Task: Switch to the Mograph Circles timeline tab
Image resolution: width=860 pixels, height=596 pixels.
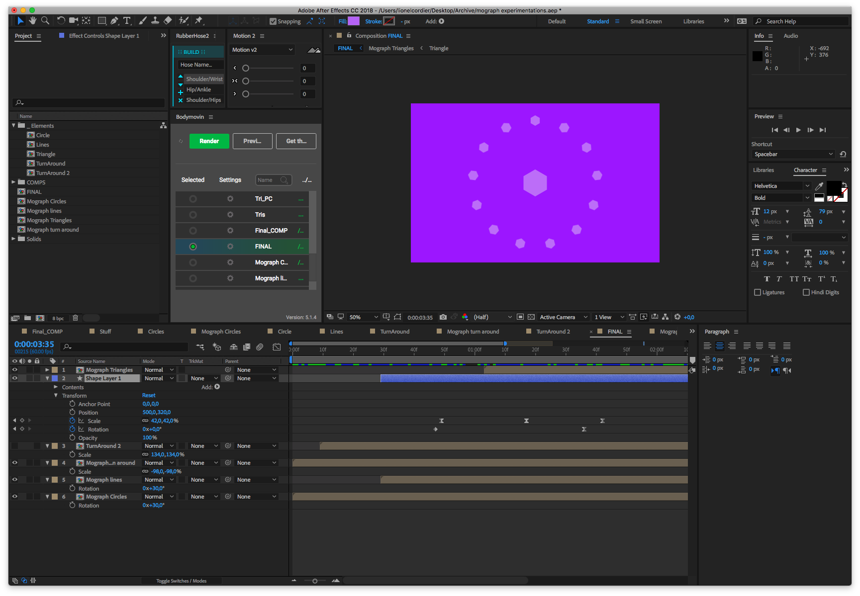Action: click(220, 332)
